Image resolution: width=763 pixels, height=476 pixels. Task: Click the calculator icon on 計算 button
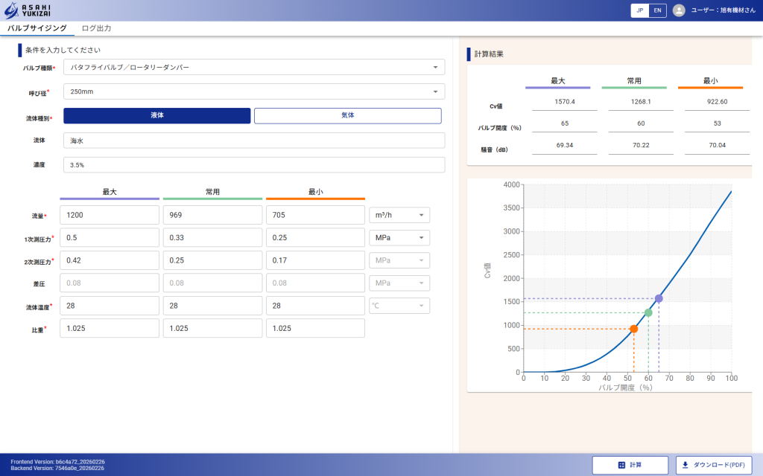pos(621,465)
